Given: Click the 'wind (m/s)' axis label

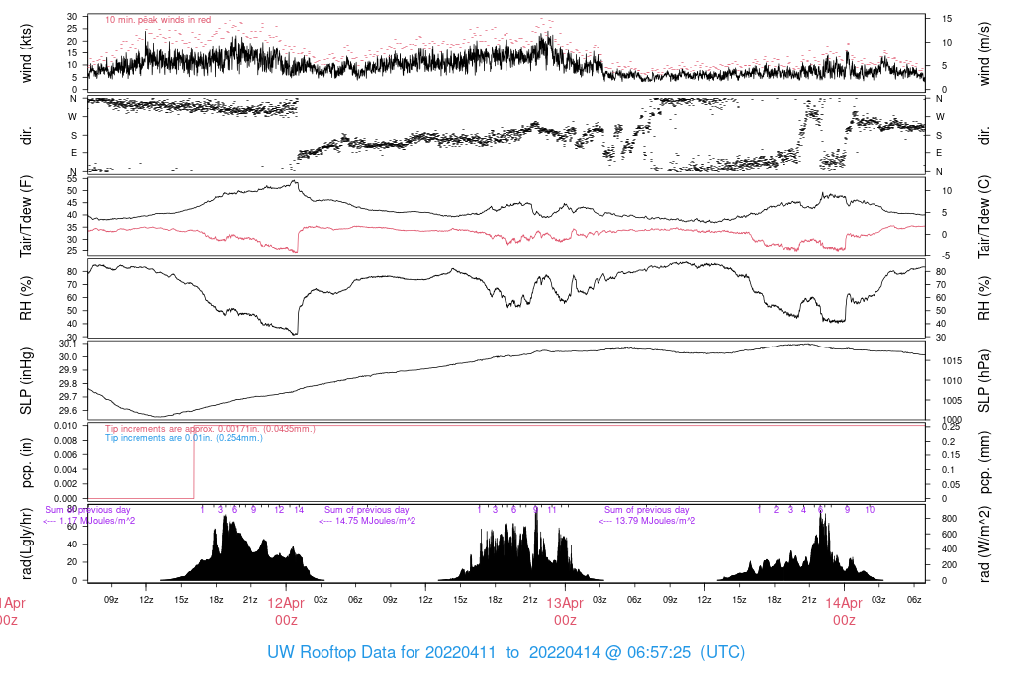Looking at the screenshot, I should tap(984, 53).
